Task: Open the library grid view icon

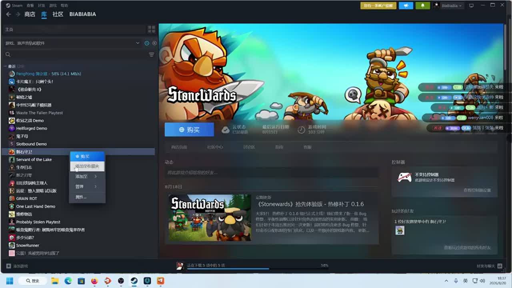Action: coord(152,29)
